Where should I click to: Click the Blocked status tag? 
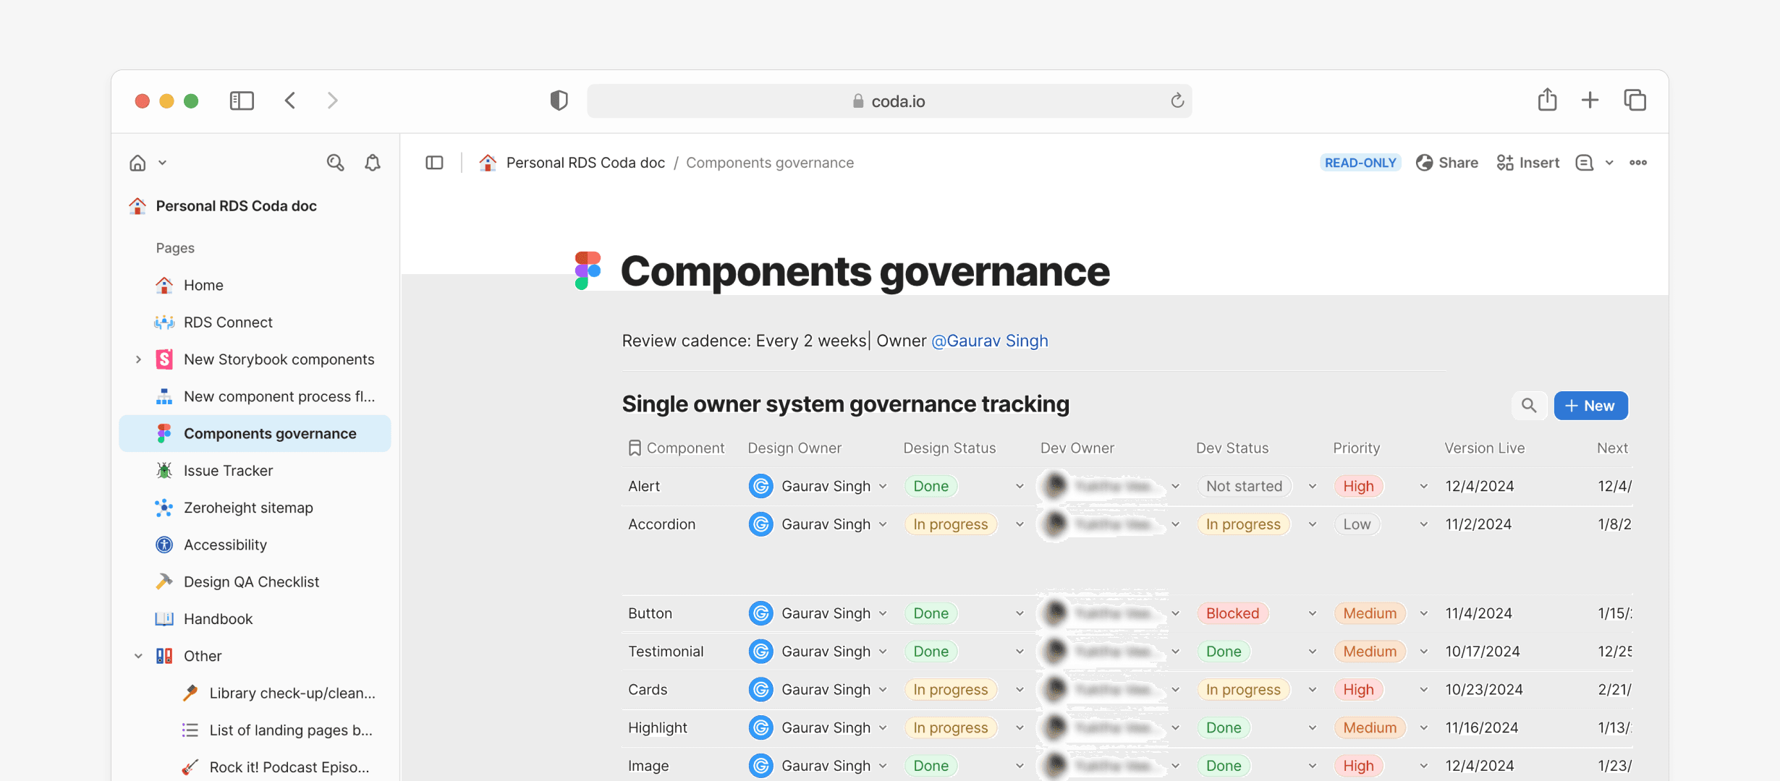(x=1232, y=613)
